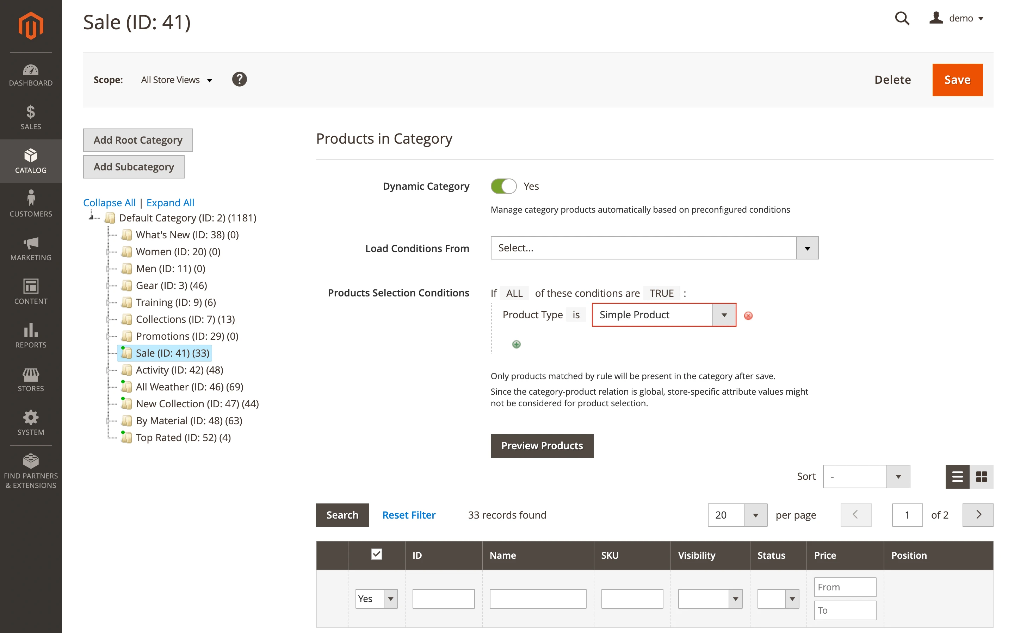Viewport: 1014px width, 633px height.
Task: Open the per-page count dropdown
Action: click(x=755, y=515)
